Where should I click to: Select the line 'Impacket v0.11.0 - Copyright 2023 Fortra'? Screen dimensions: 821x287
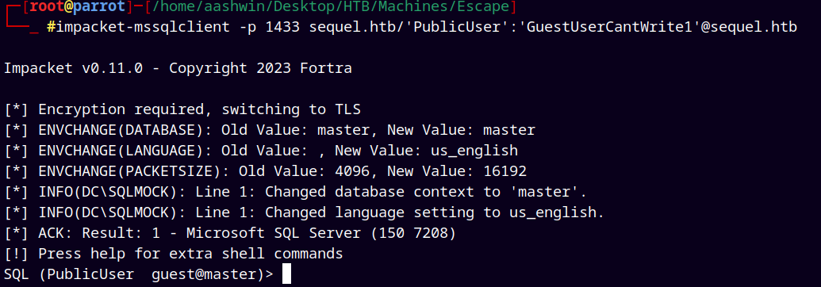click(178, 68)
